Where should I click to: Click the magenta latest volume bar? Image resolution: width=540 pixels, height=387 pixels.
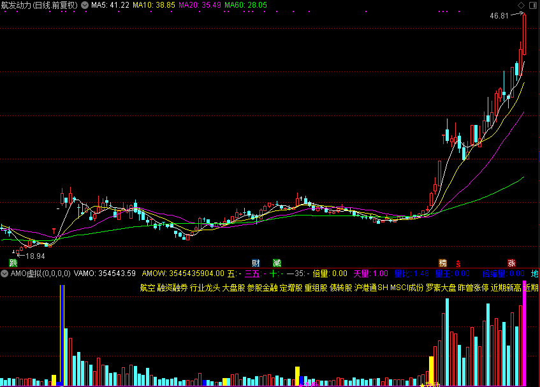525,333
